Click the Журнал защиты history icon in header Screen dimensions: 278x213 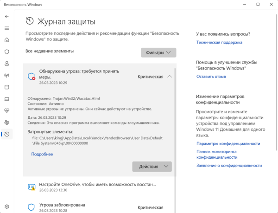pos(30,21)
